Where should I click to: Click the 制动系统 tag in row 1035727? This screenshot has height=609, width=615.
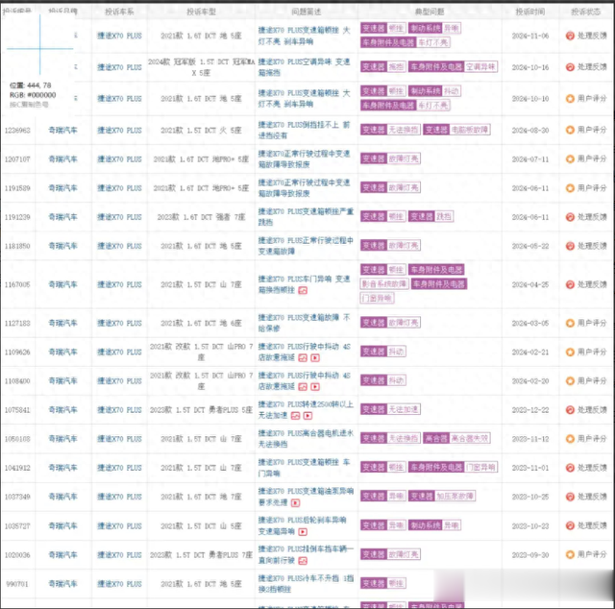point(425,525)
